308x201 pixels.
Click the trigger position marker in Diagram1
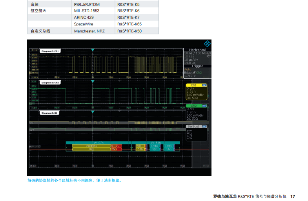93,81
